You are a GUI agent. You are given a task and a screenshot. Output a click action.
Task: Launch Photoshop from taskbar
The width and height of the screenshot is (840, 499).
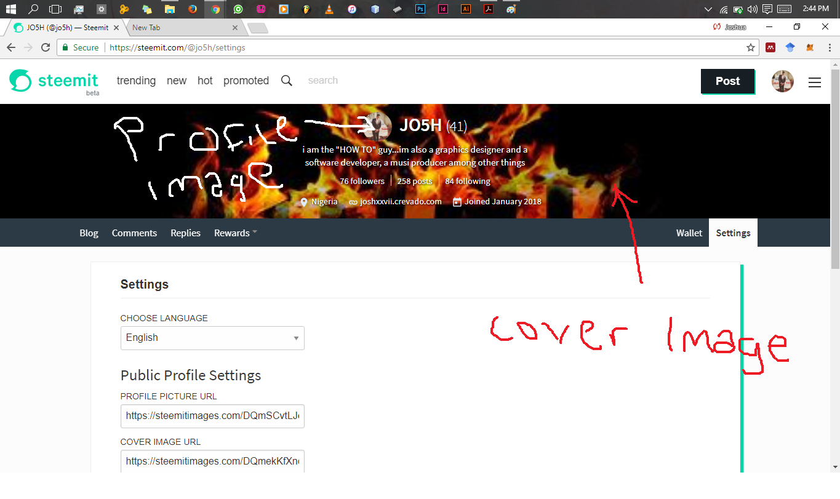[x=420, y=9]
